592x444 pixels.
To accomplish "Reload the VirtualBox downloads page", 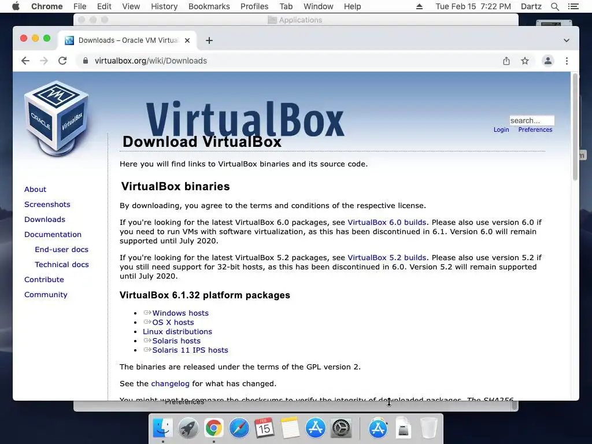I will [62, 61].
